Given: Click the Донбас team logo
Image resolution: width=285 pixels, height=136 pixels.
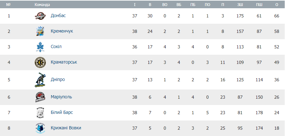Looking at the screenshot, I should coord(40,15).
